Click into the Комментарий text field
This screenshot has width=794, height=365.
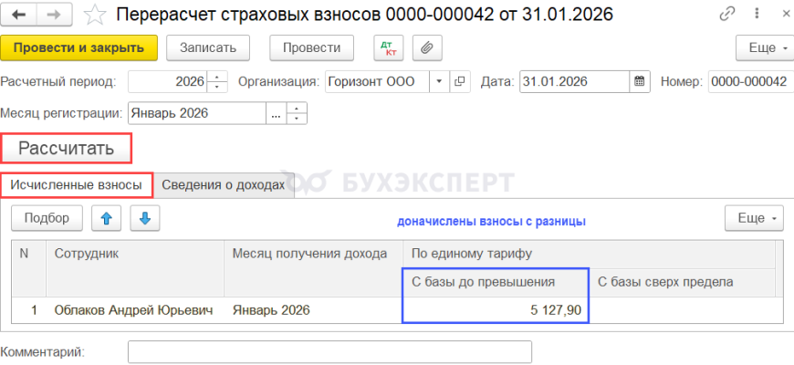(329, 351)
